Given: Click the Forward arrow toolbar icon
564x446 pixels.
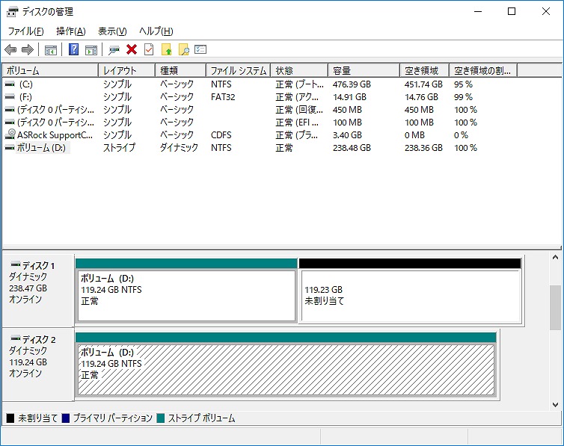Looking at the screenshot, I should [x=28, y=49].
